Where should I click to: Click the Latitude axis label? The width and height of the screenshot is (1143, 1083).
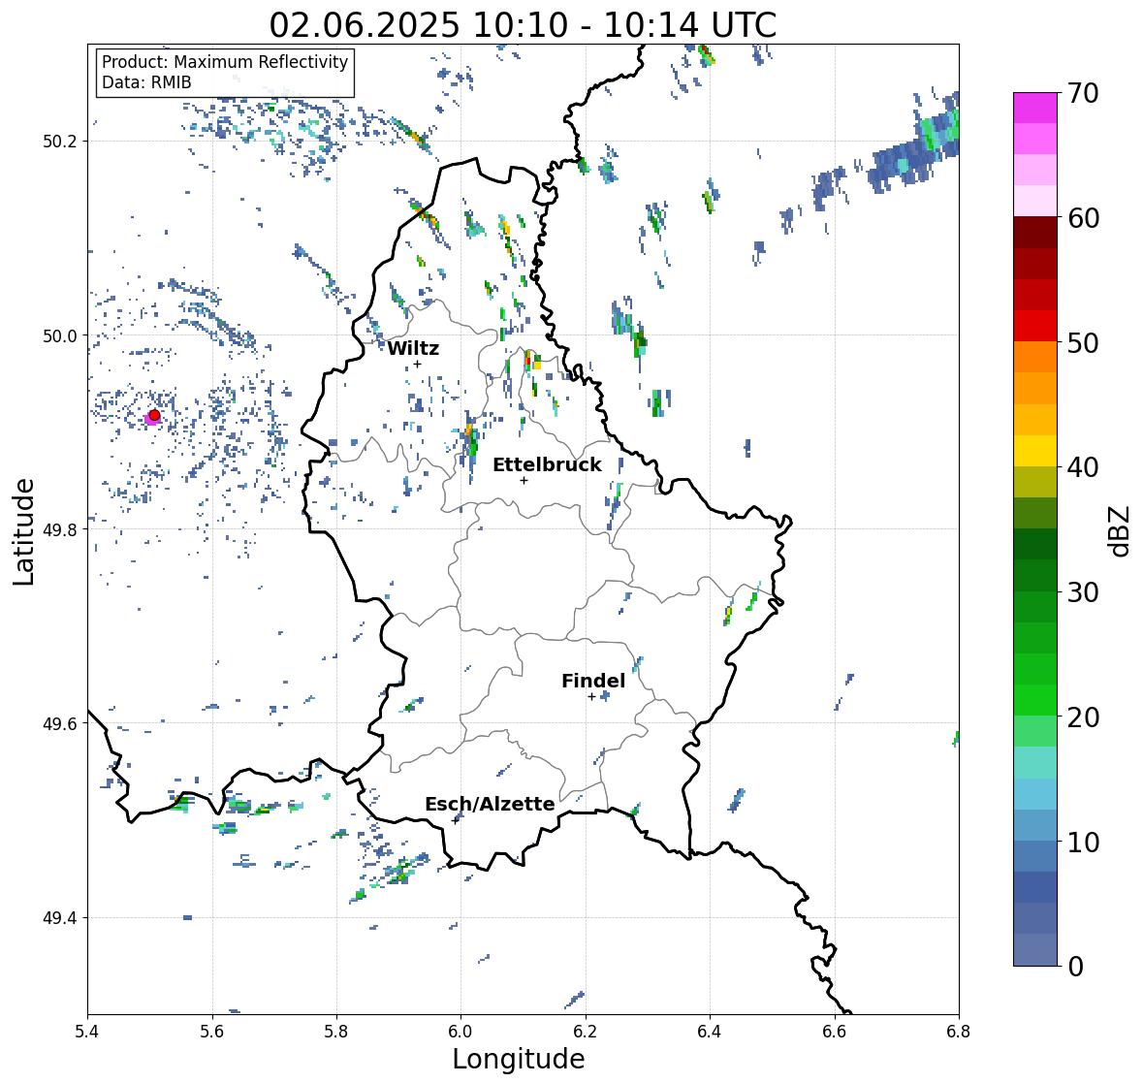click(23, 531)
